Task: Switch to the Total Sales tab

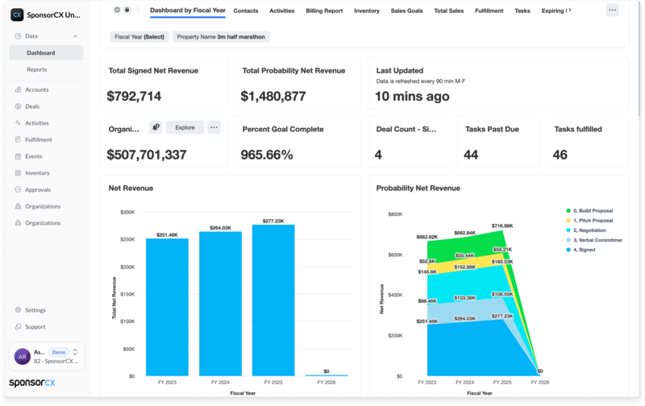Action: 449,10
